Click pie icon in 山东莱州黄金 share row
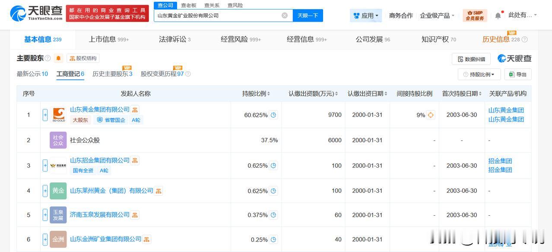This screenshot has width=552, height=252. pos(273,191)
